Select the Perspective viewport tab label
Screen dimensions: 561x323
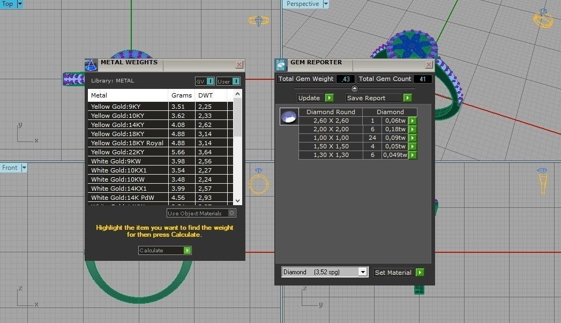(302, 4)
